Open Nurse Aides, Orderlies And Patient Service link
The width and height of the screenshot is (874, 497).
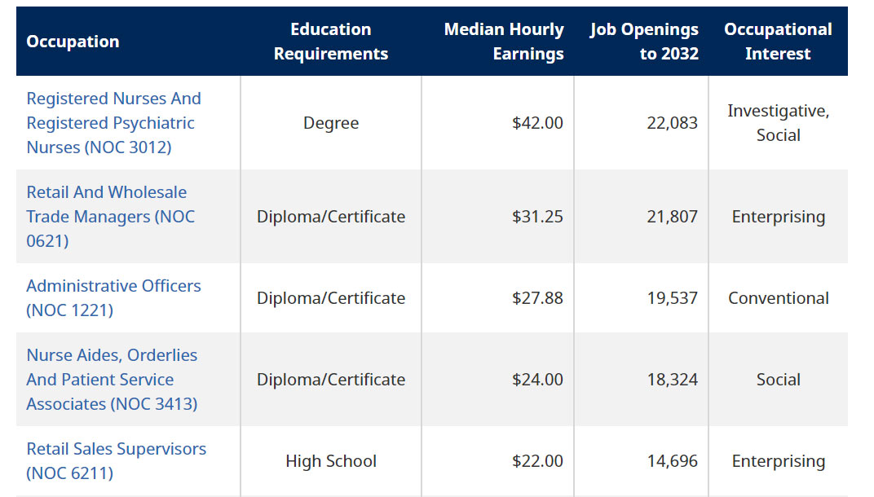112,380
